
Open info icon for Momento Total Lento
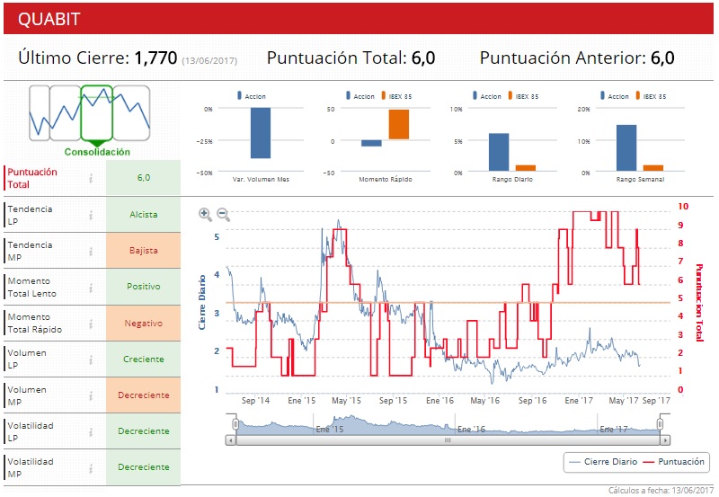tap(91, 287)
